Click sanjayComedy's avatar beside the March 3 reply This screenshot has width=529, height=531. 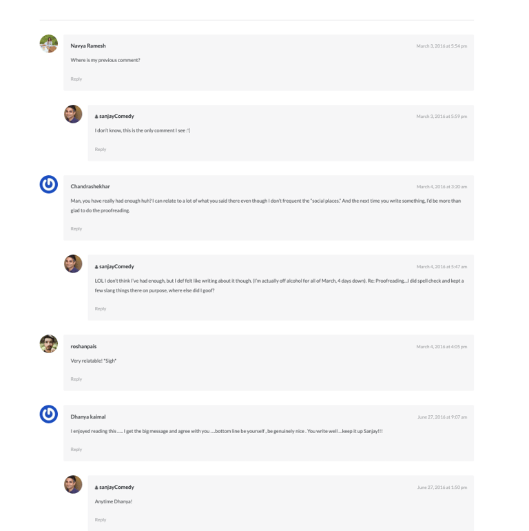(73, 114)
